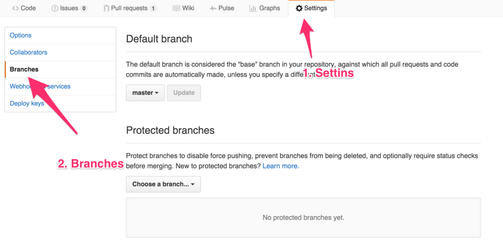Click the Pulse activity icon
The width and height of the screenshot is (503, 249).
click(x=213, y=9)
